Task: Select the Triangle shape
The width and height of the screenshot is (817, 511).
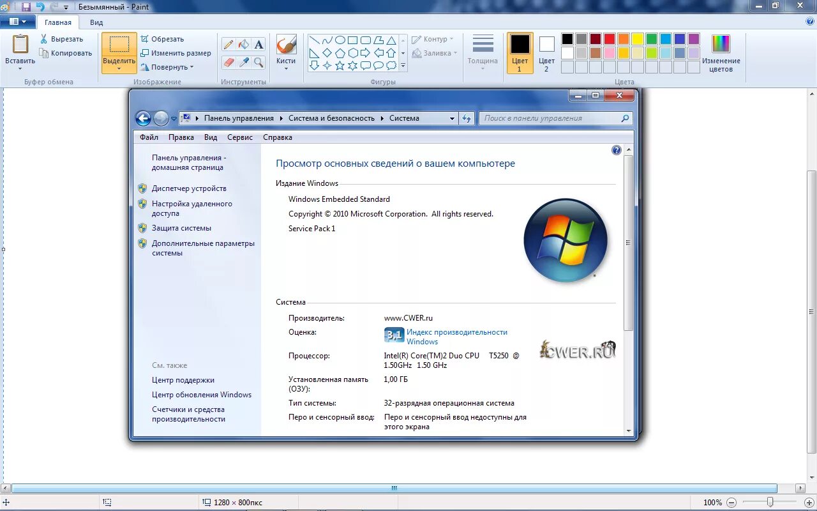Action: click(391, 40)
